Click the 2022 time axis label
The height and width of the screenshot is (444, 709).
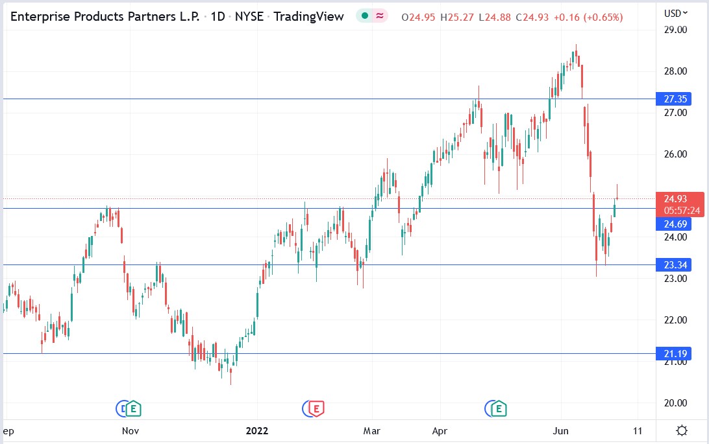click(257, 431)
